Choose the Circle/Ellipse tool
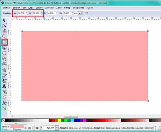This screenshot has width=161, height=132. pyautogui.click(x=5, y=53)
